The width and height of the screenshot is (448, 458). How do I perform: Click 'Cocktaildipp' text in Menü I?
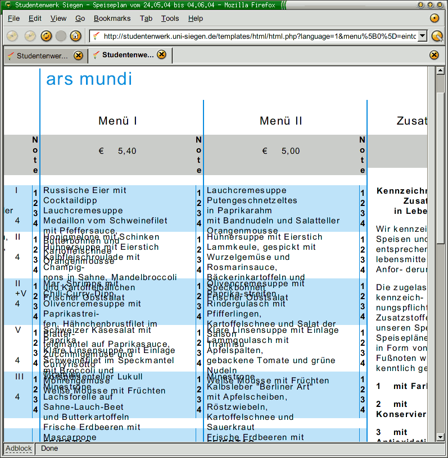(70, 200)
